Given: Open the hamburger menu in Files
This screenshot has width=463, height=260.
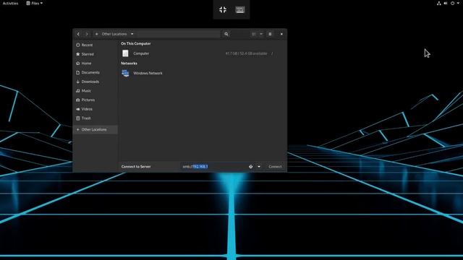Looking at the screenshot, I should [270, 34].
